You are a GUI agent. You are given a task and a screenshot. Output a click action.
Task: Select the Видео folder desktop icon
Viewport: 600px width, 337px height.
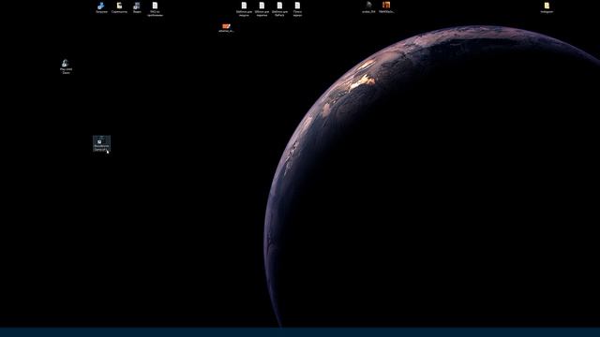(137, 7)
